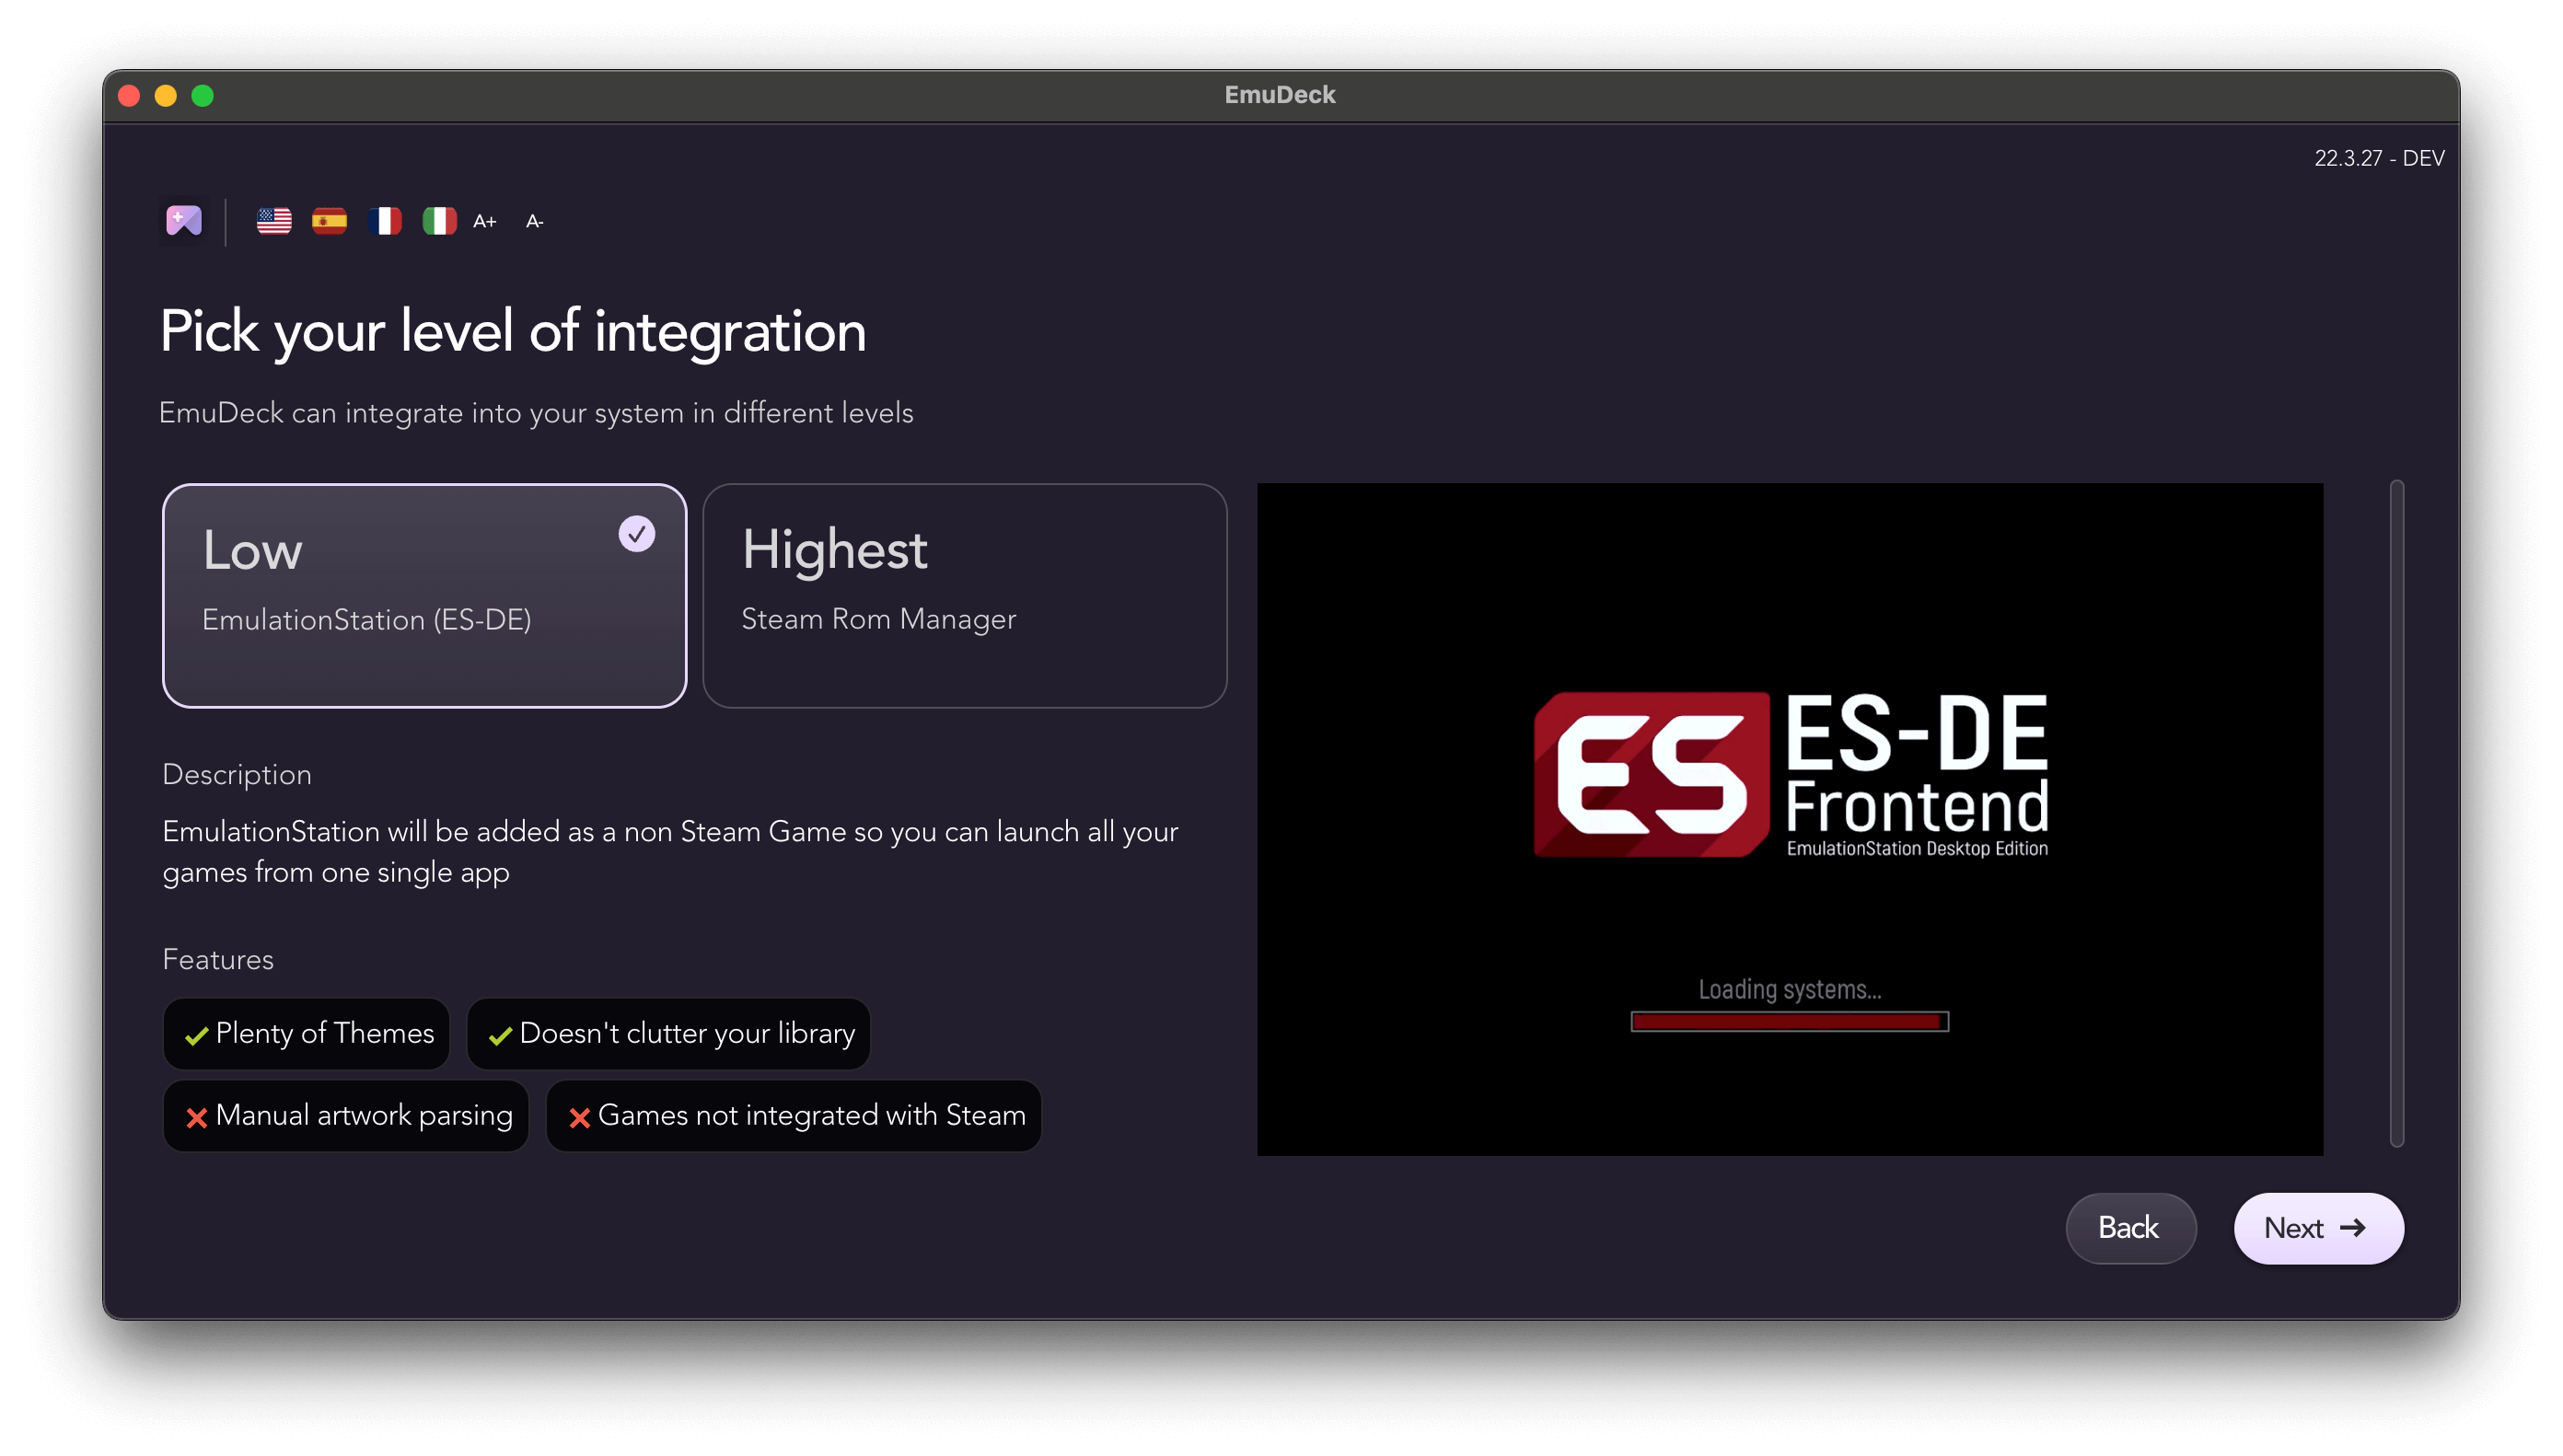Viewport: 2563px width, 1456px height.
Task: Increase font size with A+
Action: click(x=485, y=221)
